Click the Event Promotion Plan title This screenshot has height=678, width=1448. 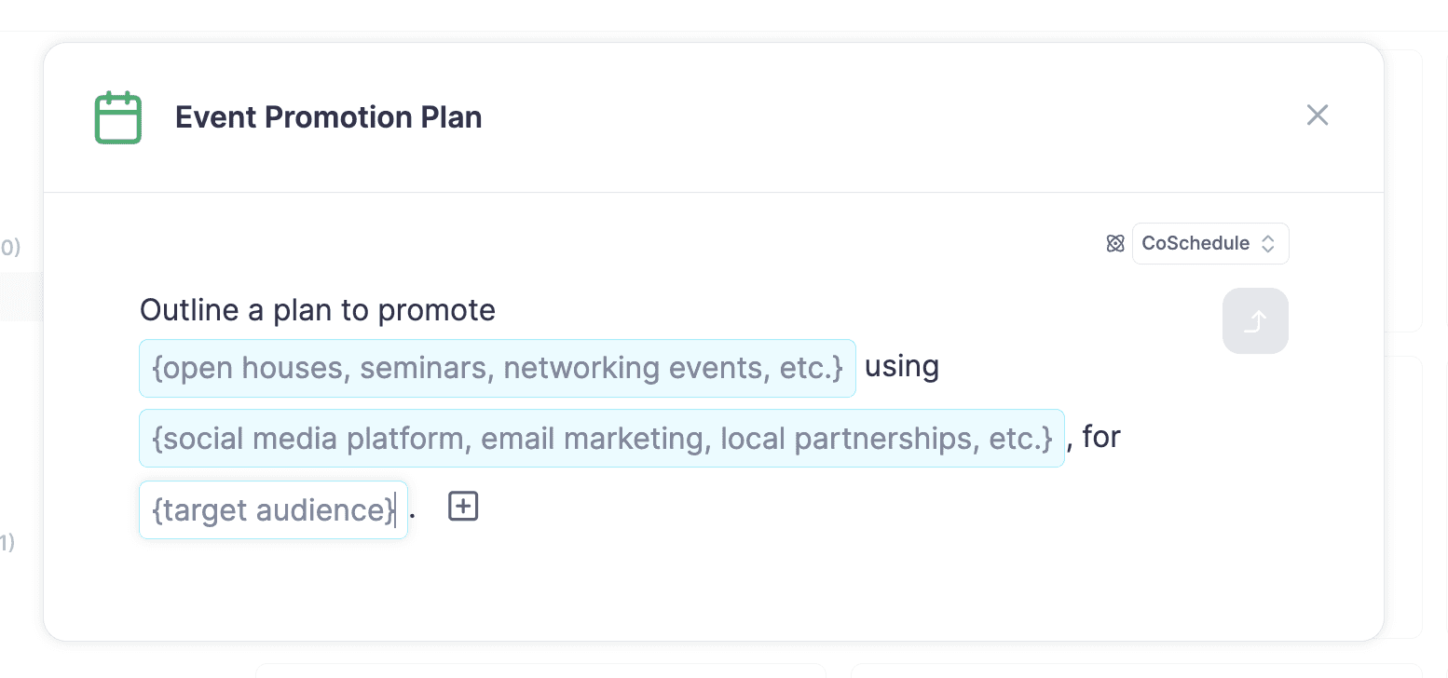328,117
